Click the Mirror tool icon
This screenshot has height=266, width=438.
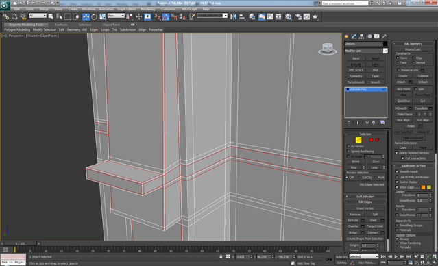tap(233, 16)
